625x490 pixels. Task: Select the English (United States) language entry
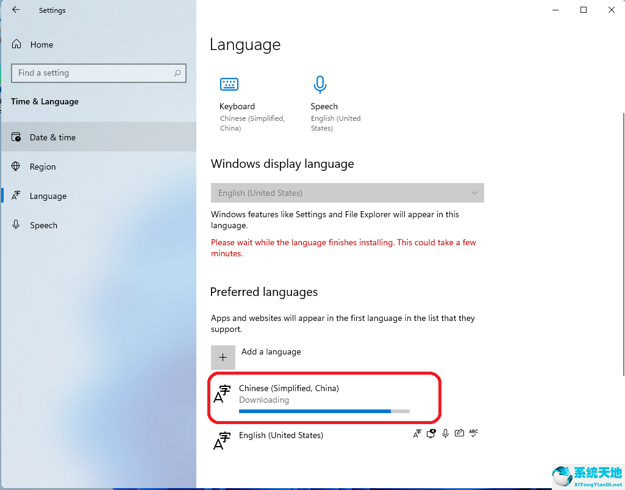347,441
